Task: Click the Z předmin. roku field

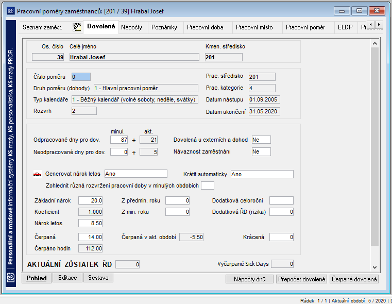Action: (177, 200)
